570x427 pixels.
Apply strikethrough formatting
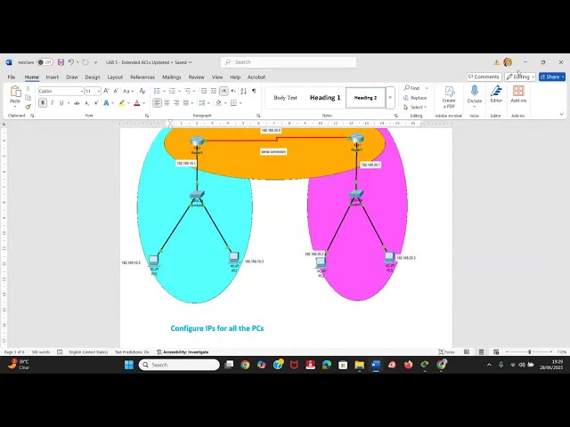77,103
